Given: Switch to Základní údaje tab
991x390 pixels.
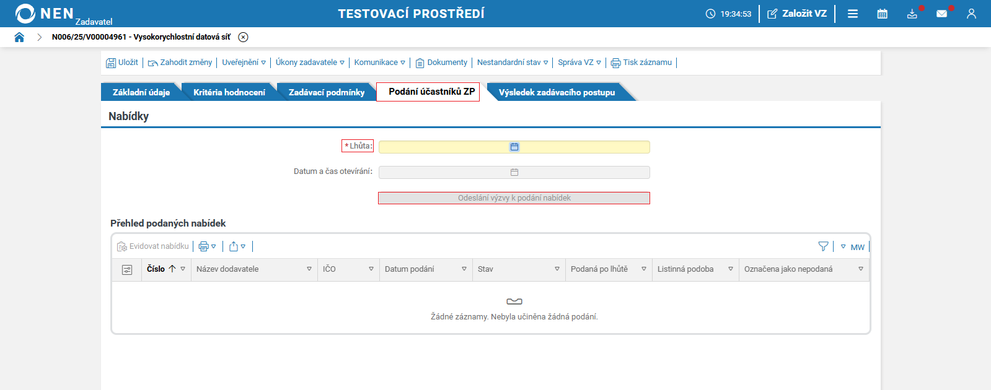Looking at the screenshot, I should 141,92.
